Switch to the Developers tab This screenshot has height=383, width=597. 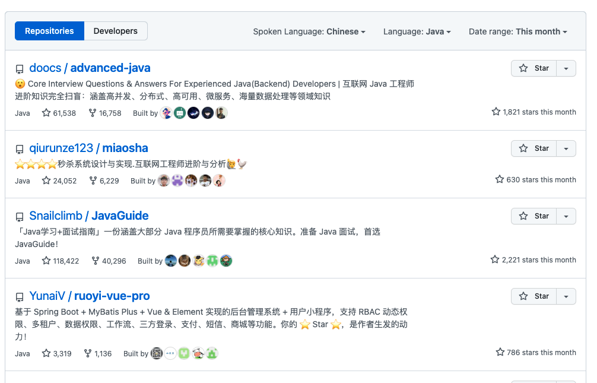click(x=115, y=31)
